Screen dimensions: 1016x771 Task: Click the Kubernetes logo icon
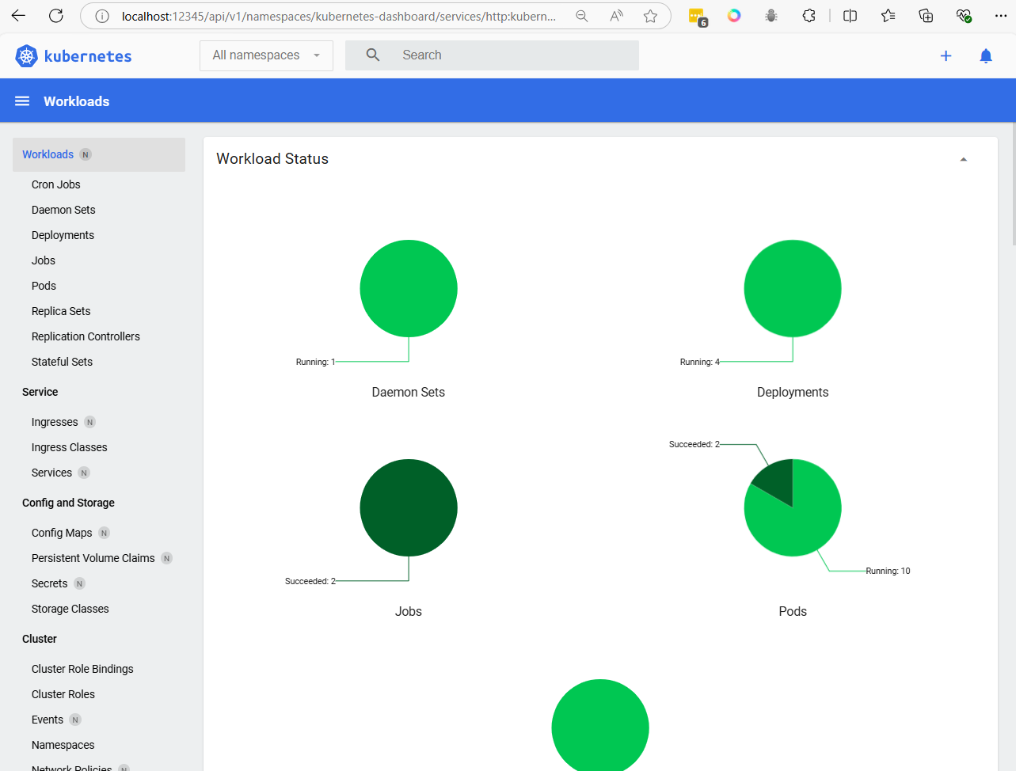[x=26, y=55]
